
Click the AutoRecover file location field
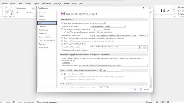click(113, 35)
